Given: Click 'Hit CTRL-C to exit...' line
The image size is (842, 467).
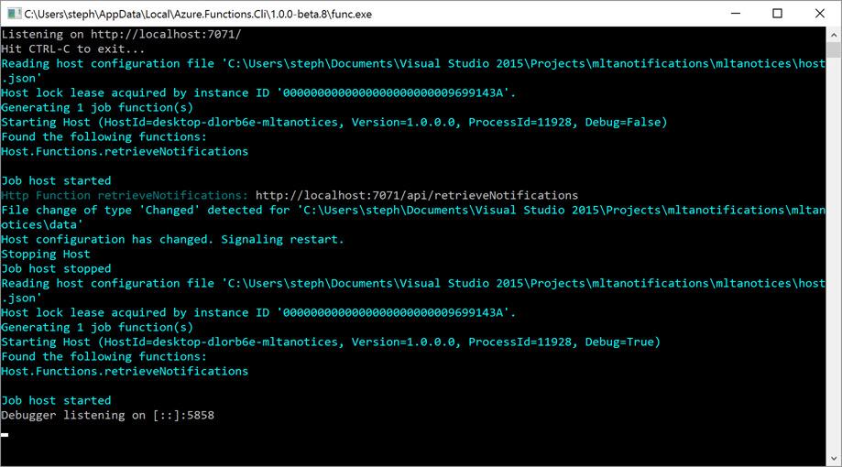Looking at the screenshot, I should point(73,49).
